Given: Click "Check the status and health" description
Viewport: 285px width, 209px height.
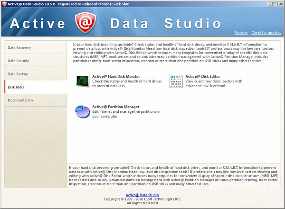Looking at the screenshot, I should click(127, 83).
